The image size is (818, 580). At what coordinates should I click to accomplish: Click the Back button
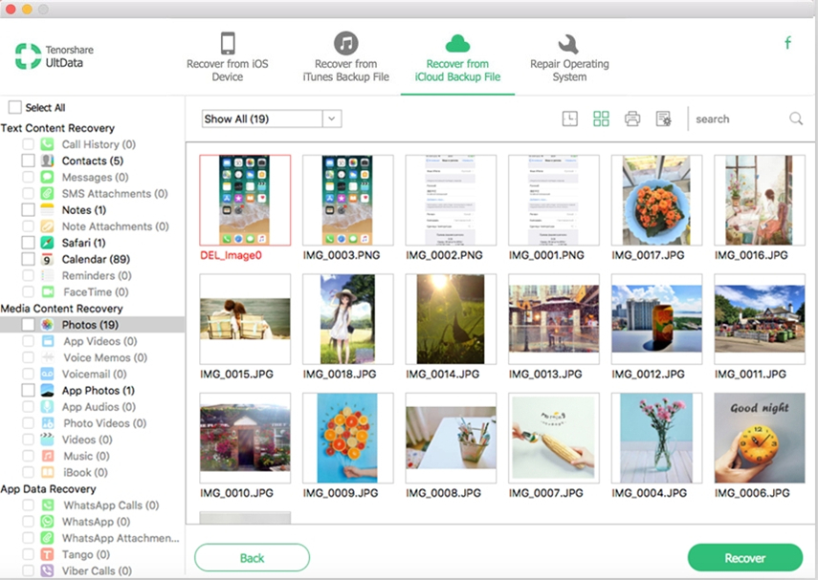[252, 558]
